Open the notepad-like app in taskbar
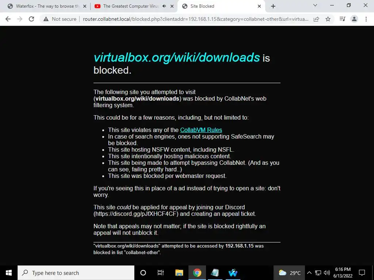Screen dimensions: 374x280 215,273
